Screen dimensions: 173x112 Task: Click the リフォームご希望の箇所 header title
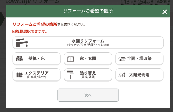[88, 11]
